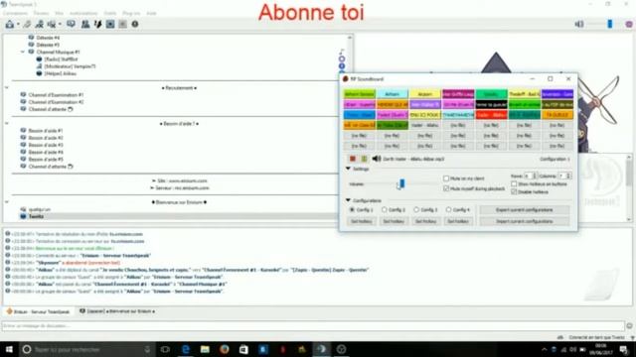Click the grey square toolbar icon
This screenshot has height=357, width=636.
122,24
